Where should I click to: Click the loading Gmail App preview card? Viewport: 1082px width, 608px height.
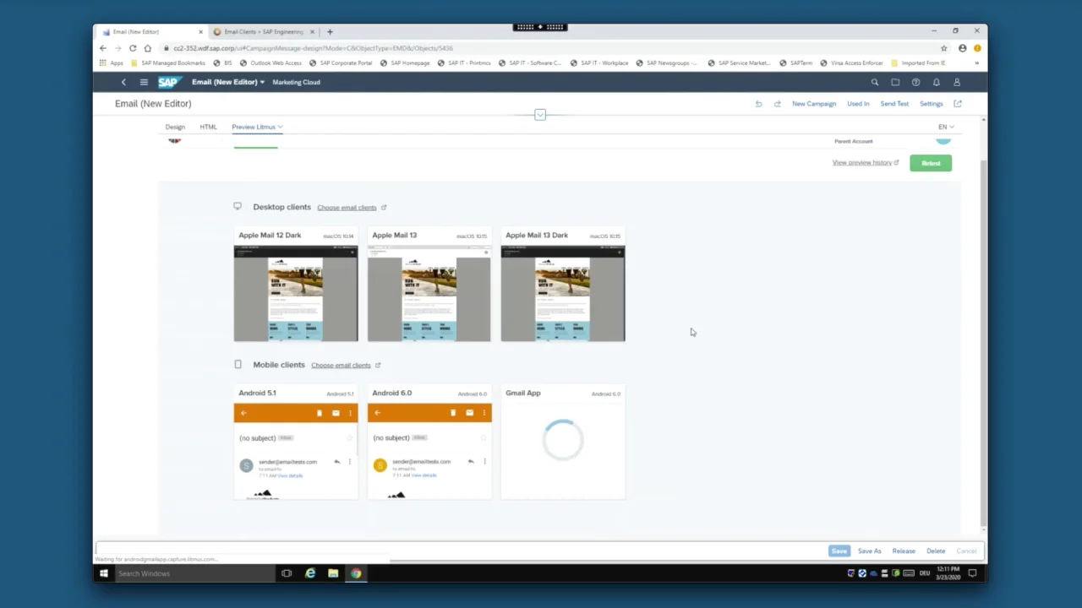click(563, 442)
